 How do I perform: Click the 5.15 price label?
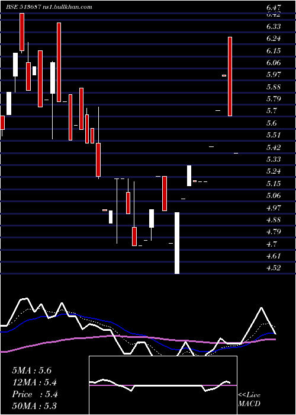click(274, 183)
